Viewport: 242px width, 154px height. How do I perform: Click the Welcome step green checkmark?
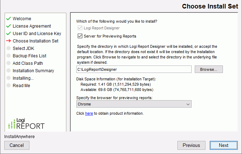tap(9, 18)
